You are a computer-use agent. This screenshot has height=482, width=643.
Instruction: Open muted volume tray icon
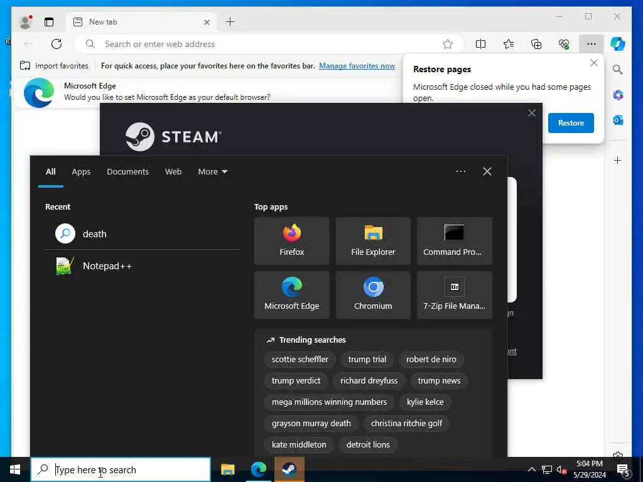point(561,469)
